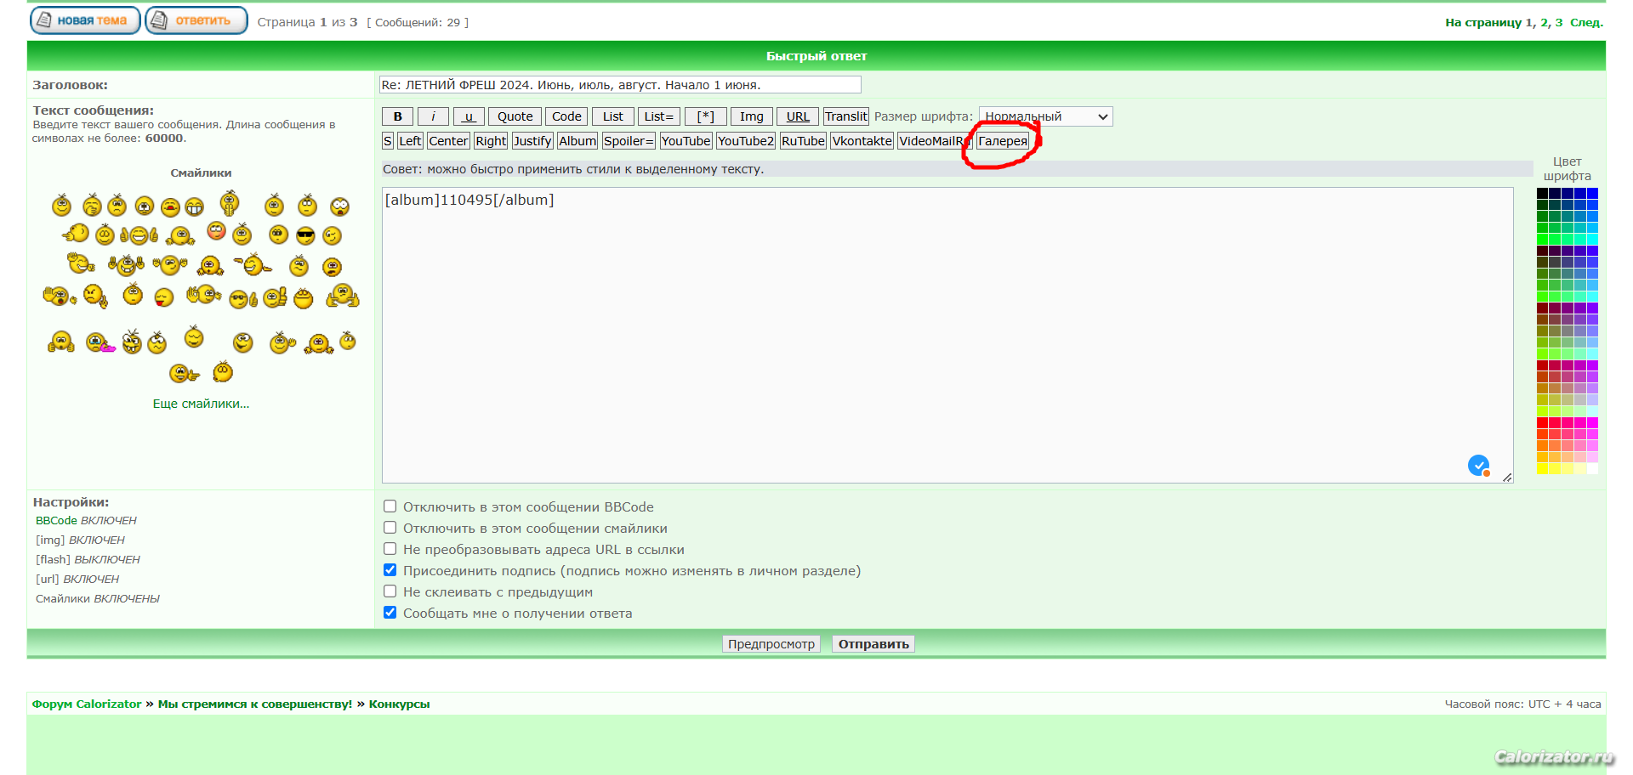Uncheck attach signature option
Screen dimensions: 1633x775
[390, 570]
